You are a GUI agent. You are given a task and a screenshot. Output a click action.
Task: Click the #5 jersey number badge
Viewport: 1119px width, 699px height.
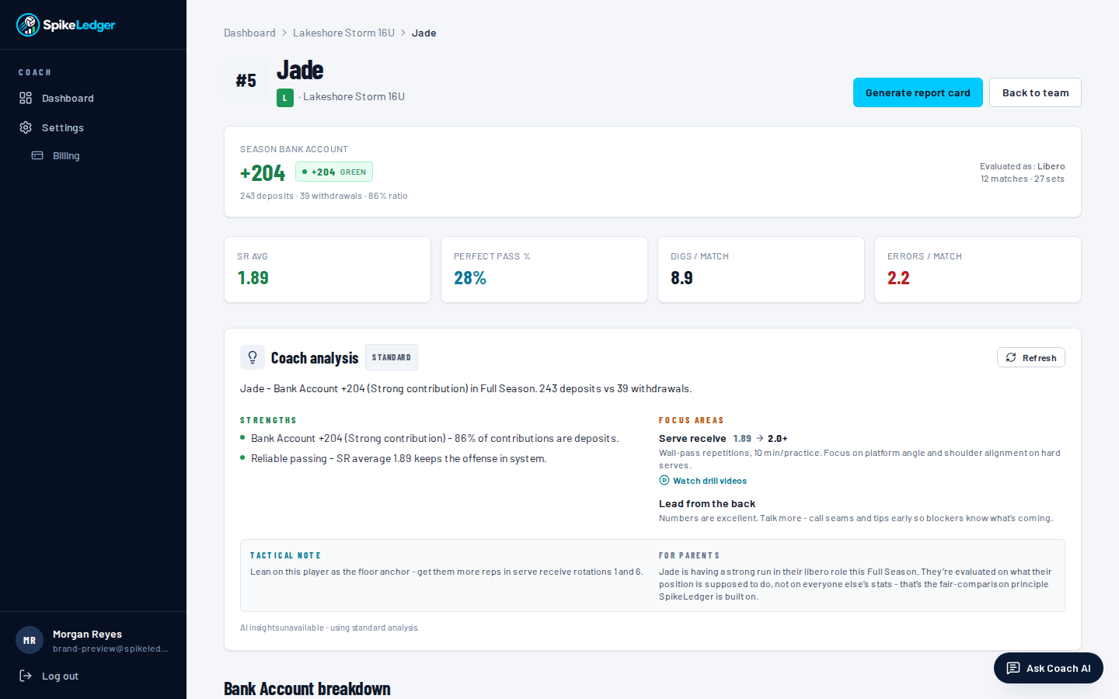click(246, 81)
